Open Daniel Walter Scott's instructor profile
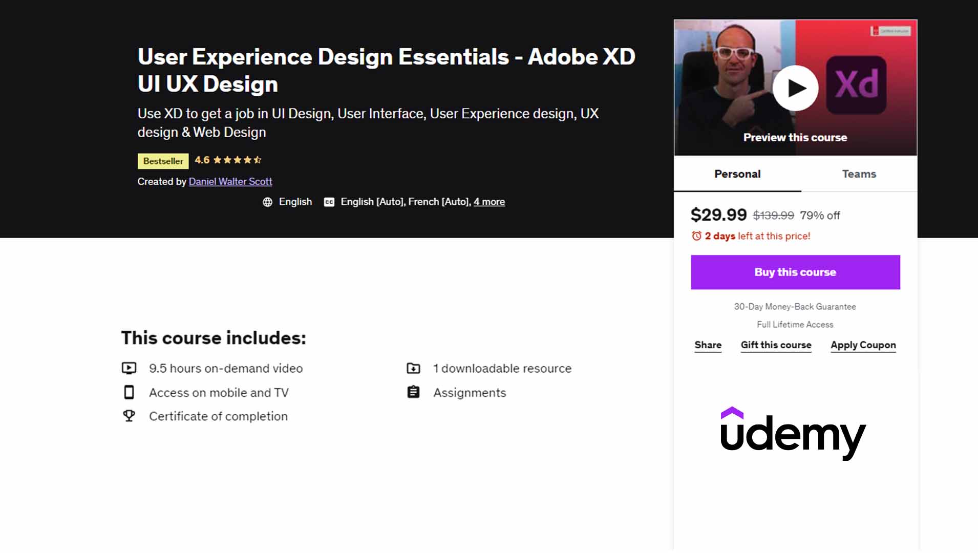The height and width of the screenshot is (553, 978). point(230,181)
